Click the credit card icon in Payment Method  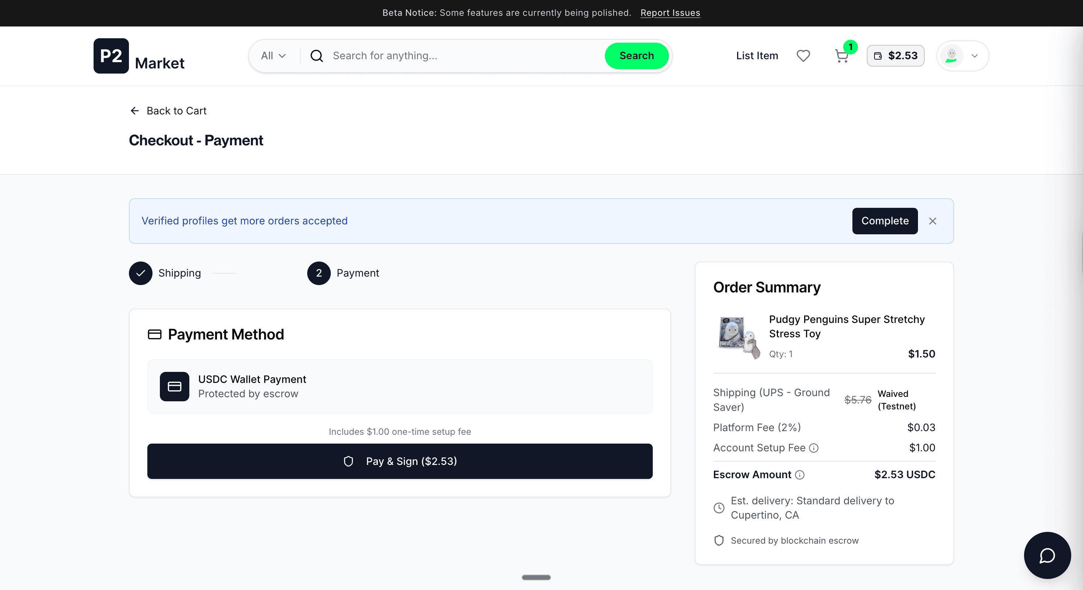tap(154, 334)
